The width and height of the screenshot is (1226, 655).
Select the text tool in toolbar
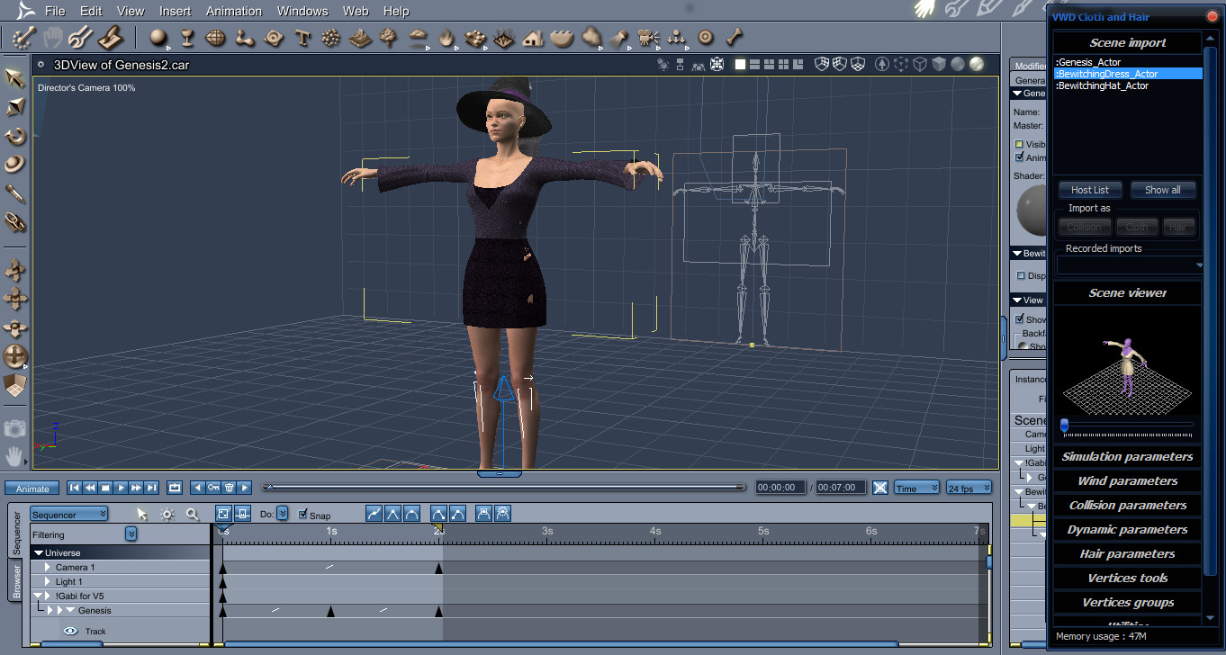[302, 38]
